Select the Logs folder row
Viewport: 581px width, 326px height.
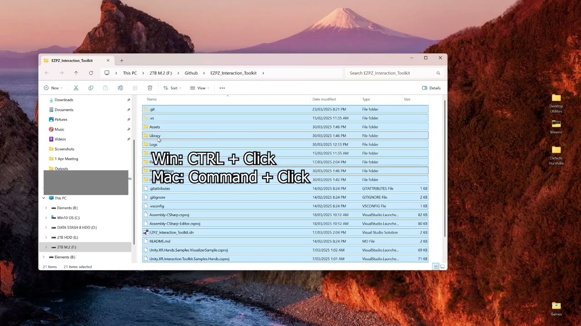coord(285,144)
